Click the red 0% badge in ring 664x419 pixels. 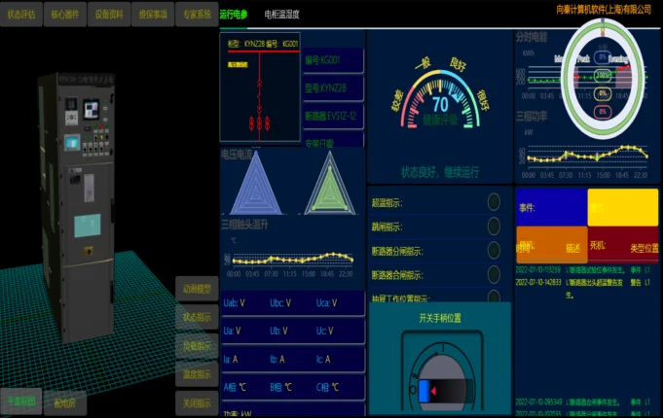pos(603,112)
